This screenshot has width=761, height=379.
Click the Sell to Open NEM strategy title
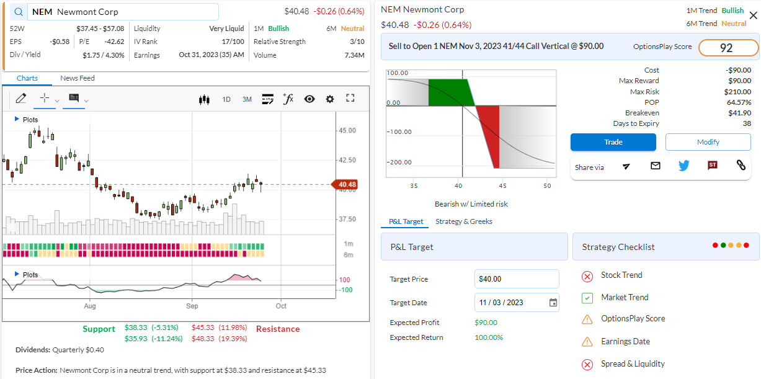(496, 47)
